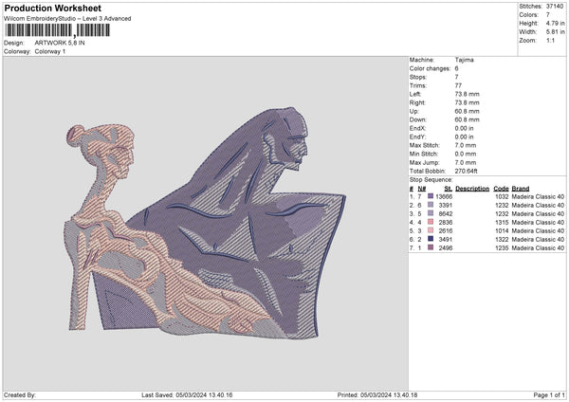The height and width of the screenshot is (402, 569).
Task: Click the color swatch for stop 1 (13666 stitches)
Action: pos(431,195)
